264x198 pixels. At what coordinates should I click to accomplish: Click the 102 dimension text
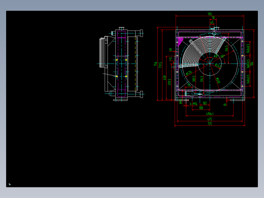click(205, 103)
